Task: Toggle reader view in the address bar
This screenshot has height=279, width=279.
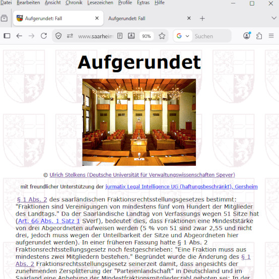Action: tap(120, 36)
